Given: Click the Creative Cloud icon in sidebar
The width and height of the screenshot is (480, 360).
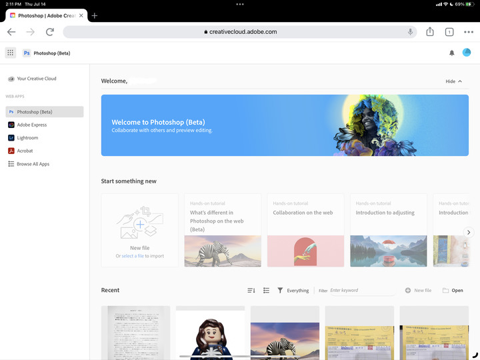Looking at the screenshot, I should point(11,79).
